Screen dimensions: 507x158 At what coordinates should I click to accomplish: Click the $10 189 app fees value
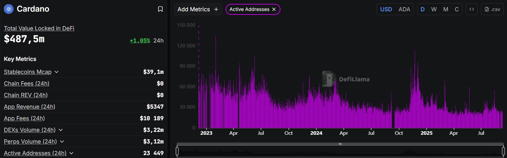pyautogui.click(x=152, y=118)
